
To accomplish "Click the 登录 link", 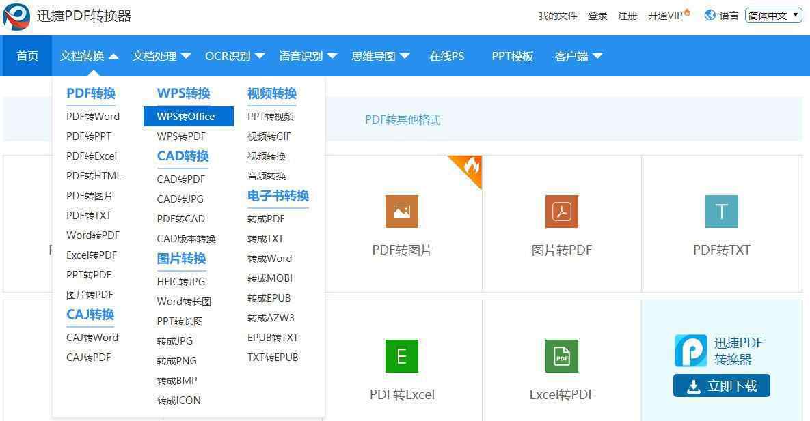I will click(597, 16).
